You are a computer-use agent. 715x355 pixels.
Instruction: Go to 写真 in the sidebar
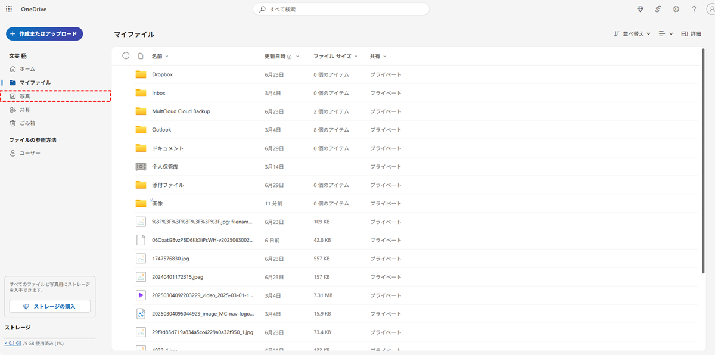24,96
